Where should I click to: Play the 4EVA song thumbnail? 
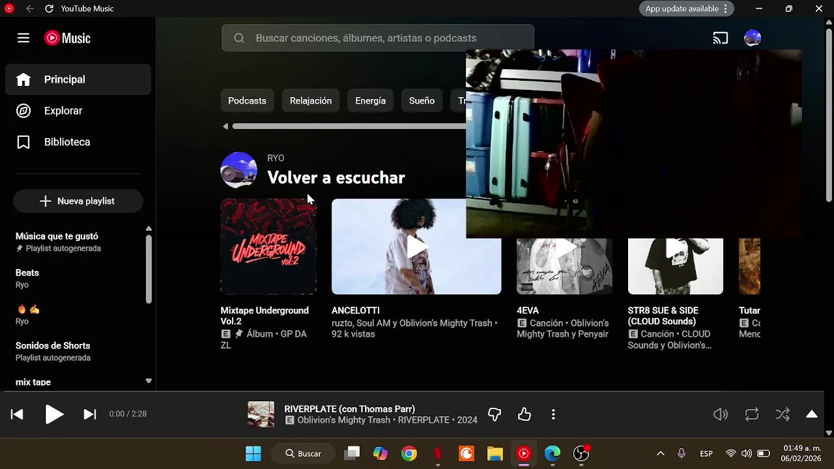(x=564, y=266)
